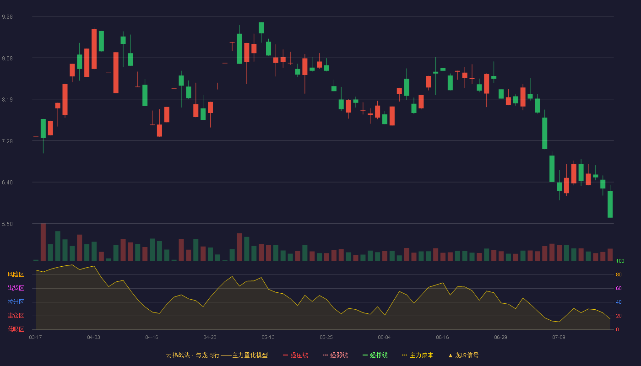Click the 04-03 date label
Viewport: 641px width, 366px height.
pyautogui.click(x=93, y=337)
